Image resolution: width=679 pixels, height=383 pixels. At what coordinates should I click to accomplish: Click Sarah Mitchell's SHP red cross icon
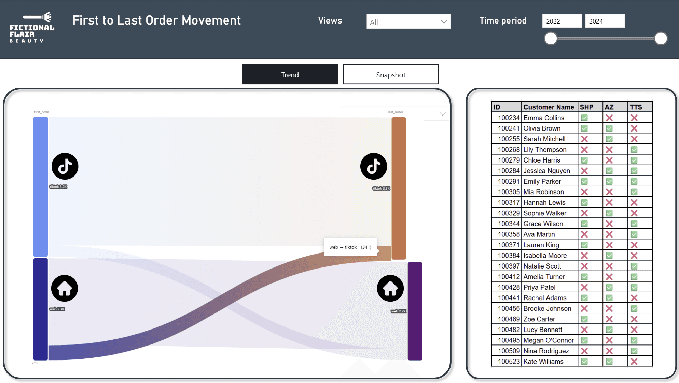(584, 139)
